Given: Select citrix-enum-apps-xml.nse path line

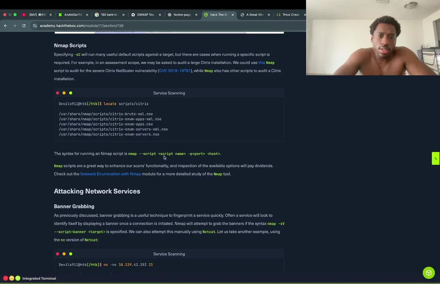Looking at the screenshot, I should pos(110,119).
